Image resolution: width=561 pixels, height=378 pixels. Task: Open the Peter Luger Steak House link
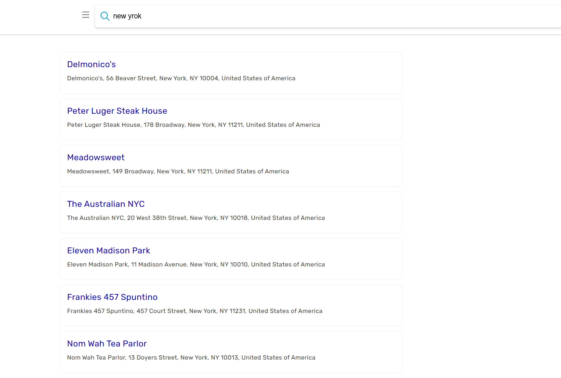click(117, 111)
